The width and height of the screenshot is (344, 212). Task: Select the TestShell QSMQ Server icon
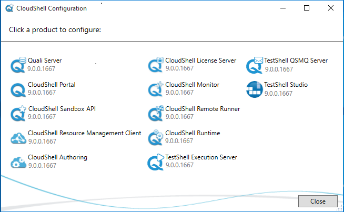click(x=255, y=65)
